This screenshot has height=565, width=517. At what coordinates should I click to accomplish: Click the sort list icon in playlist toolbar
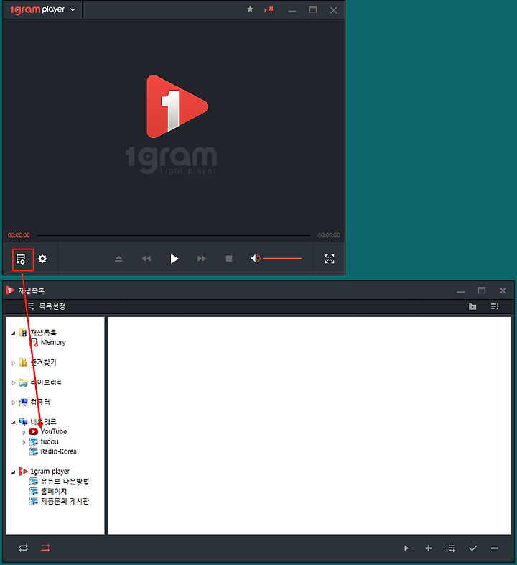tap(495, 307)
